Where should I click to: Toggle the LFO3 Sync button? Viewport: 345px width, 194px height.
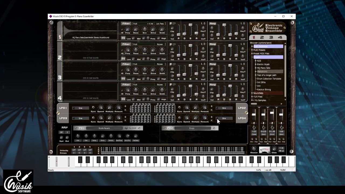(93, 118)
